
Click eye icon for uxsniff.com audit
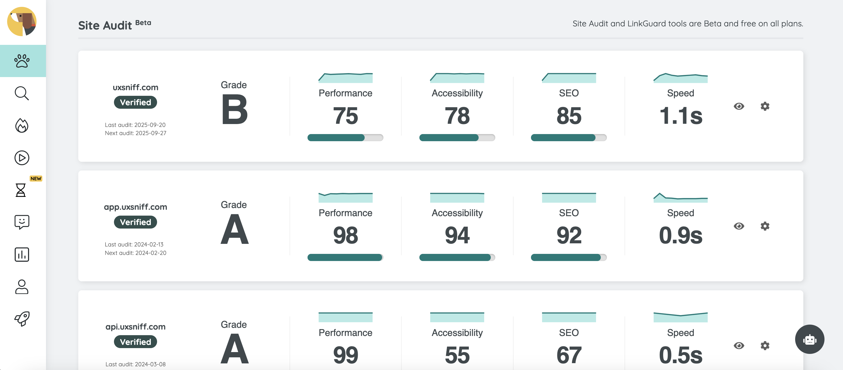(739, 106)
